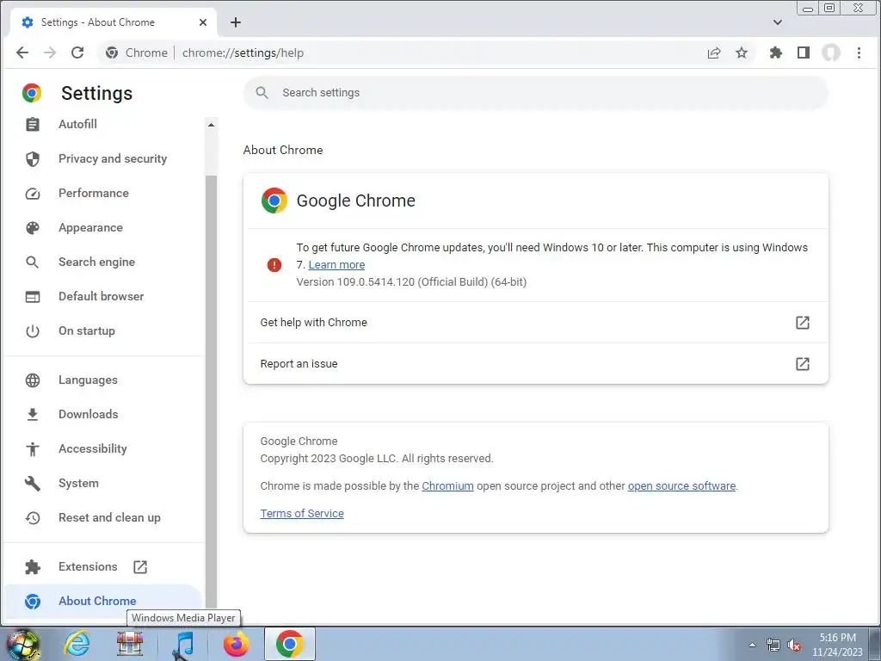Click the Learn more link
The image size is (881, 661).
pyautogui.click(x=336, y=265)
